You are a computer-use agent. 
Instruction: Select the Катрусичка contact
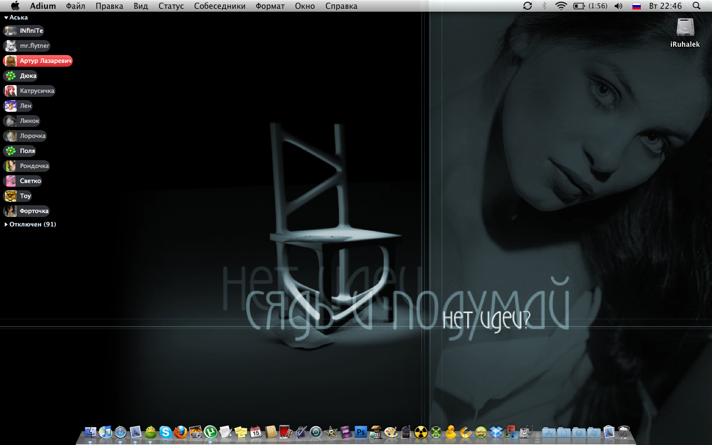[37, 91]
